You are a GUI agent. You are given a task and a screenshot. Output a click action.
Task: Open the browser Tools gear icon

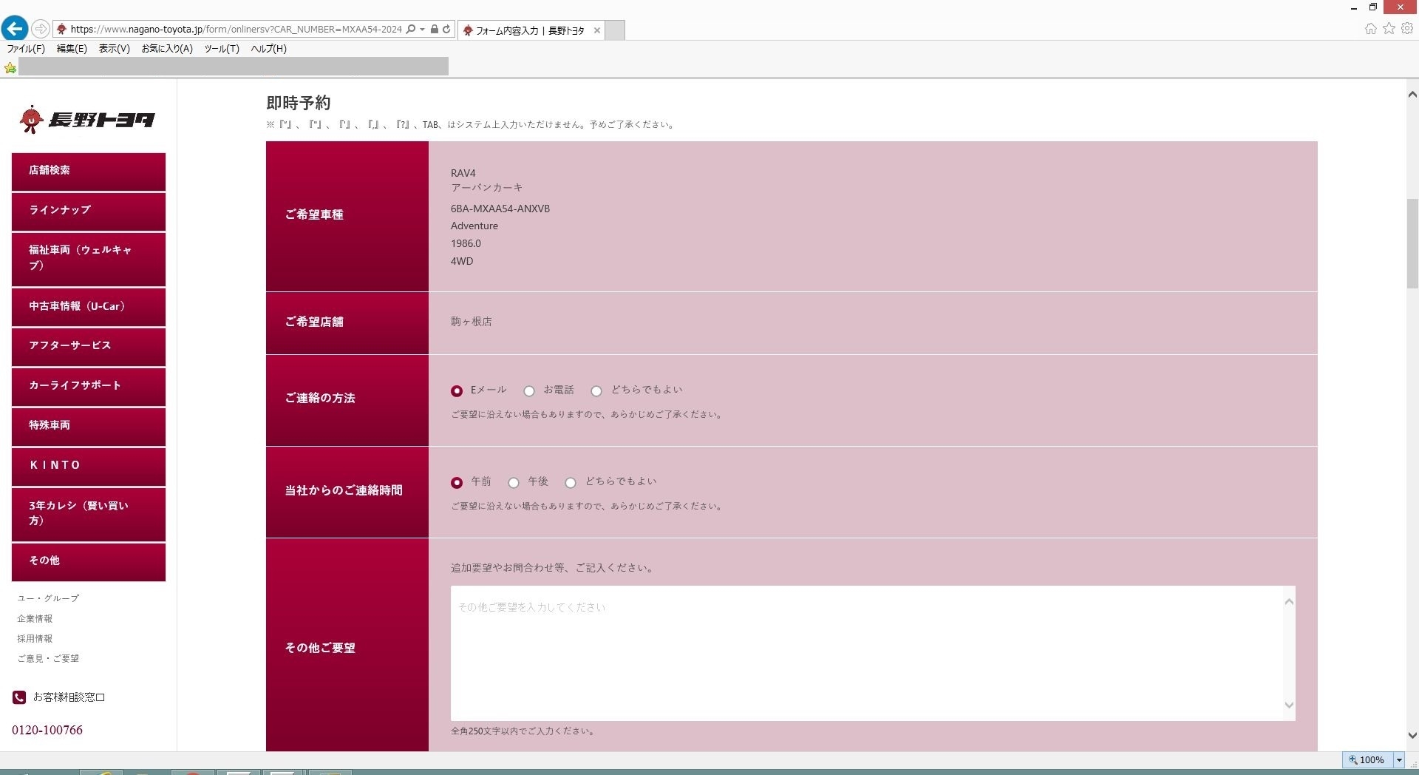click(x=1407, y=28)
